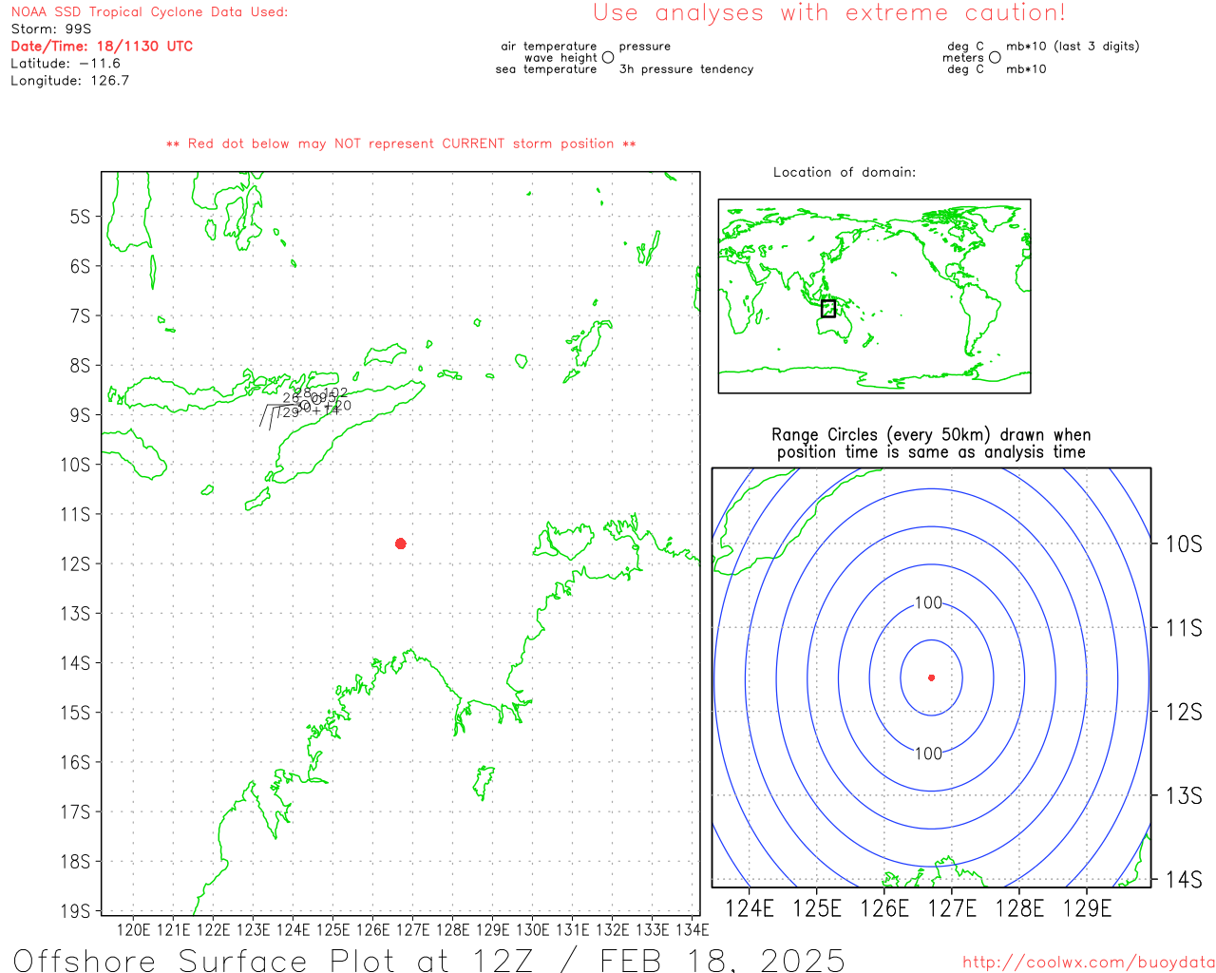
Task: Click the legend circle next to 'meters' label
Action: 995,57
